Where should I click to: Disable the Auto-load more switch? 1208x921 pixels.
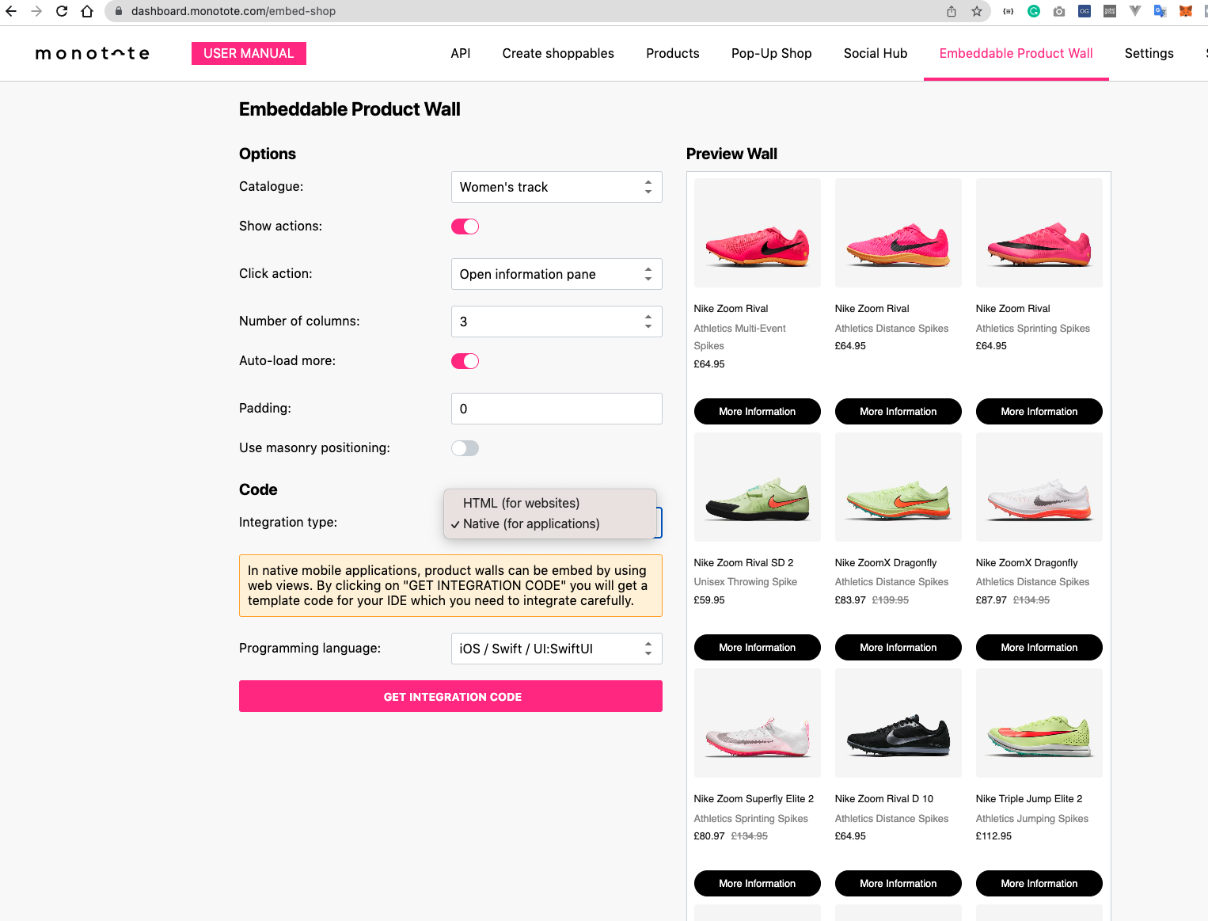point(465,361)
